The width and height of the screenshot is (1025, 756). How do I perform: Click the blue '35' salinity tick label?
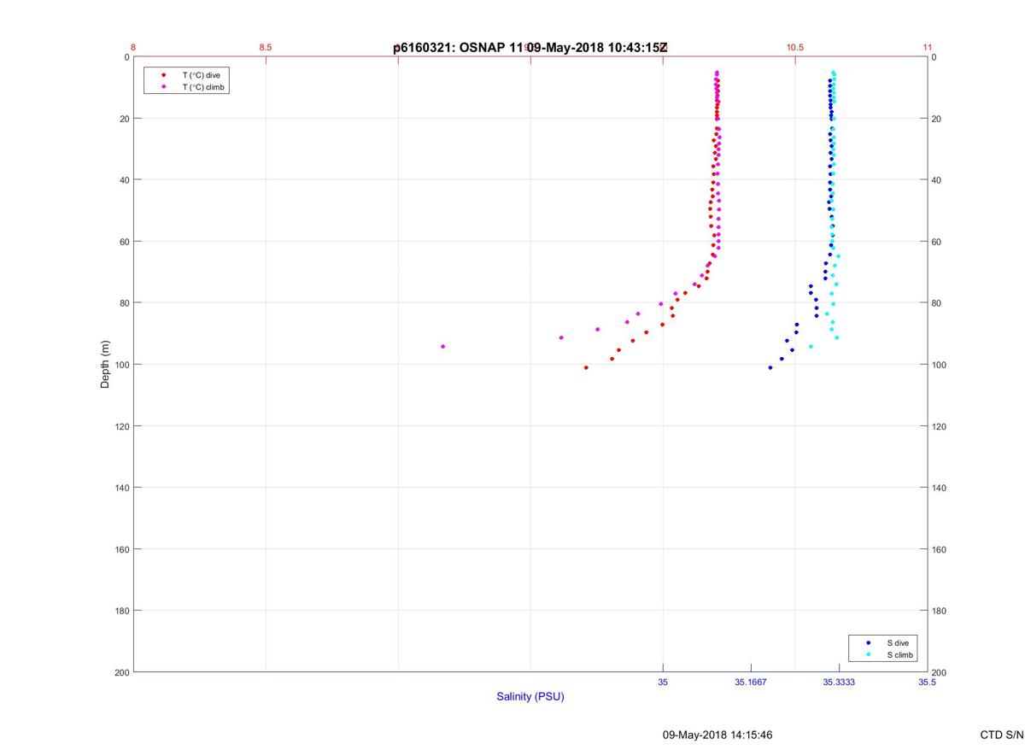663,683
